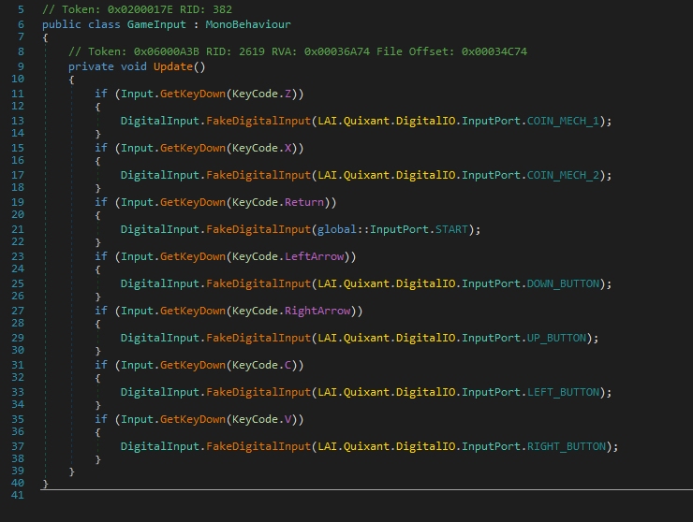This screenshot has height=522, width=693.
Task: Click the LAI namespace on line 17
Action: (x=327, y=175)
